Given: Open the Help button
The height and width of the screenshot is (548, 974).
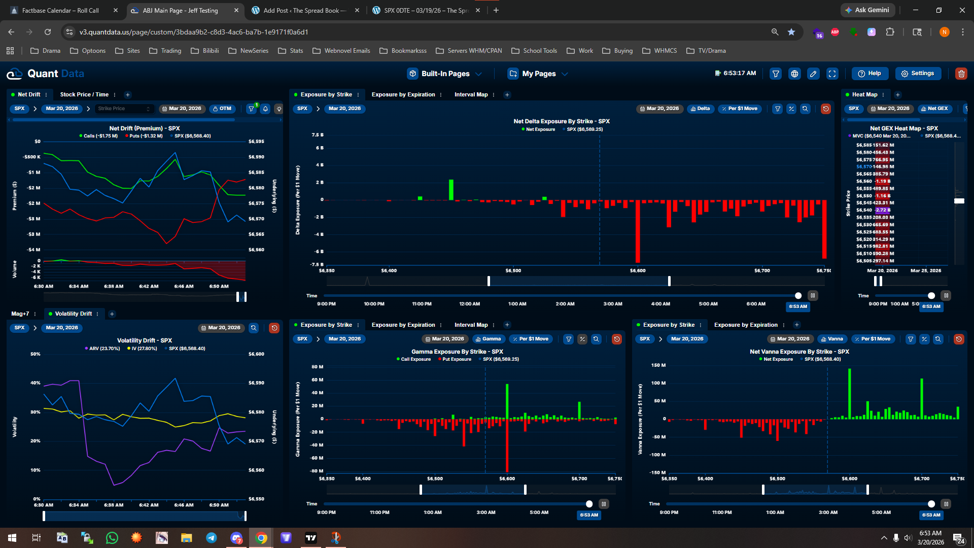Looking at the screenshot, I should 869,74.
